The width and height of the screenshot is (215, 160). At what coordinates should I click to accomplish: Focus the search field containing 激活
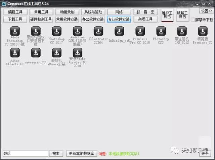(x=26, y=153)
